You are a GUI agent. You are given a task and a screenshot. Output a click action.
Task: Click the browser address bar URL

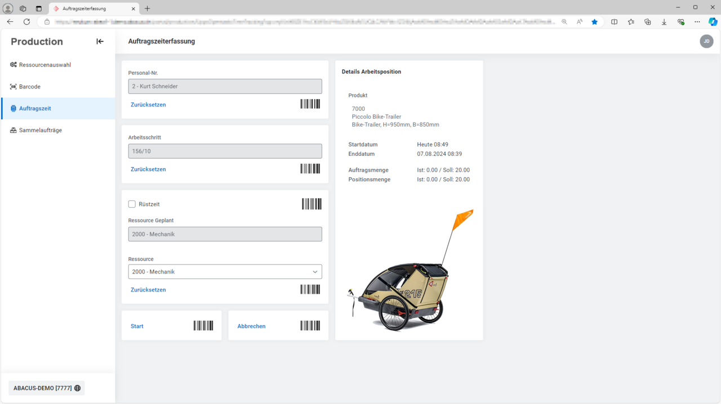(304, 22)
